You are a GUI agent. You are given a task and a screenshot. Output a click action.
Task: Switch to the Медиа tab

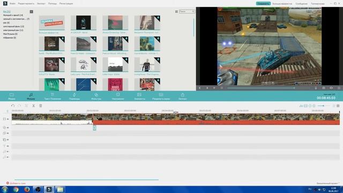(x=12, y=96)
